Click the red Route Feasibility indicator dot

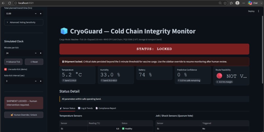click(219, 76)
